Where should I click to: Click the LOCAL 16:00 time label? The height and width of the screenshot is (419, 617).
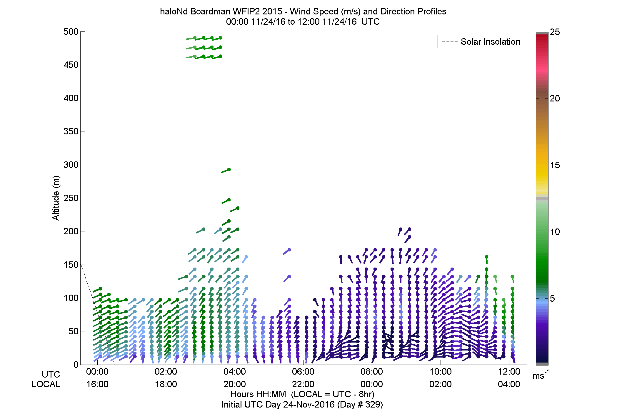pos(97,384)
